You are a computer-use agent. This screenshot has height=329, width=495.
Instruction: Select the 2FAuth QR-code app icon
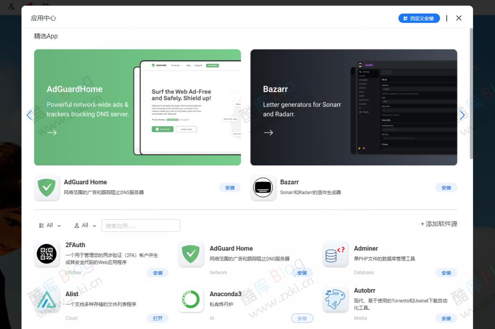[x=46, y=255]
